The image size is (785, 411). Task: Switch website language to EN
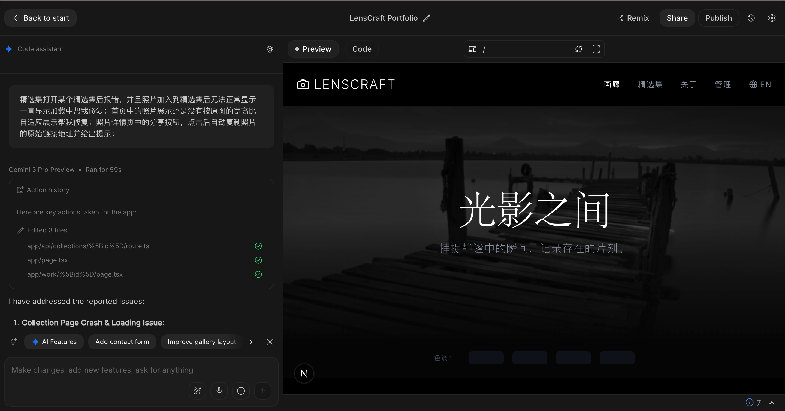(x=760, y=84)
